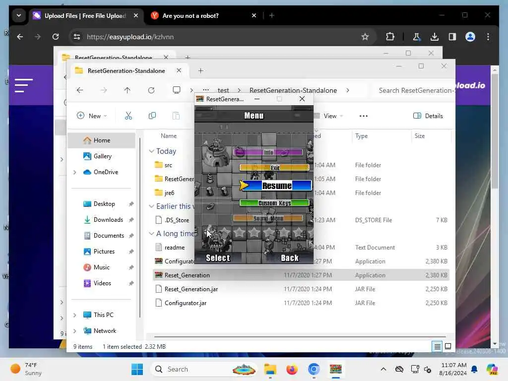Viewport: 508px width, 381px height.
Task: Expand OneDrive in navigation pane
Action: (x=75, y=172)
